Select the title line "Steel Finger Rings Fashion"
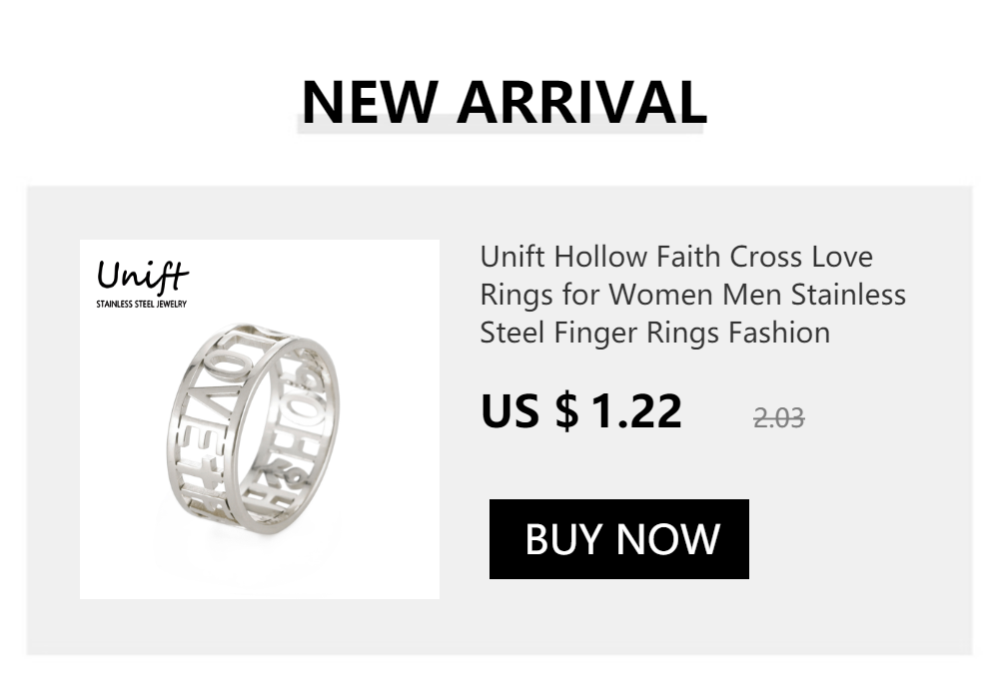Screen dimensions: 999x699 pyautogui.click(x=654, y=333)
